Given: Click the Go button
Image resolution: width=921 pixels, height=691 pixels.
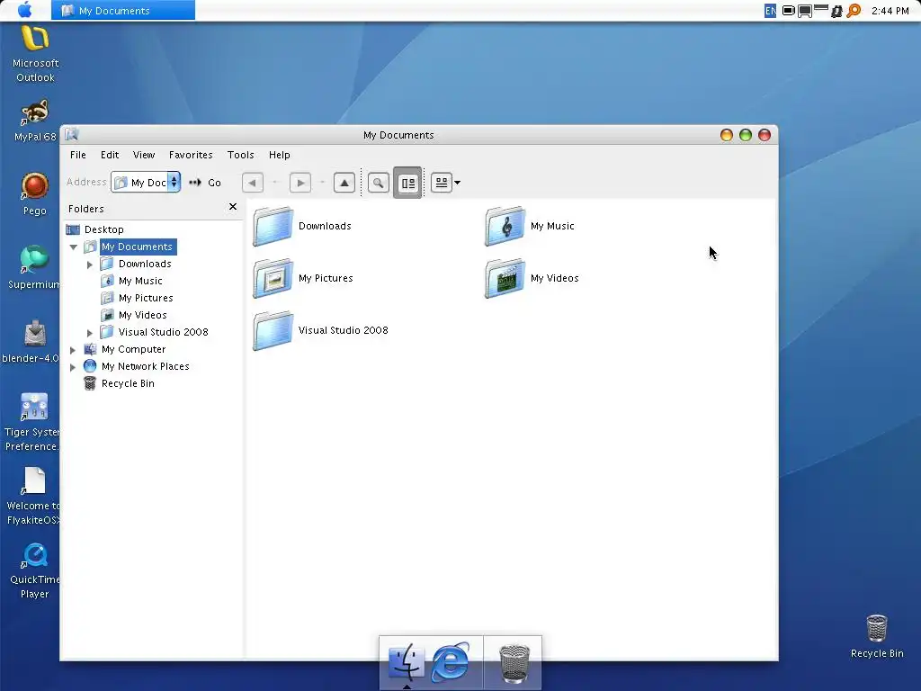Looking at the screenshot, I should (x=205, y=183).
